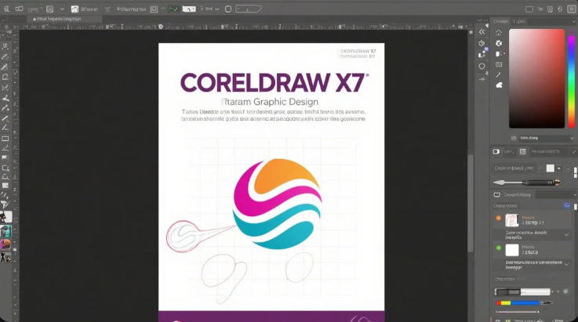
Task: Click the double-left chevron collapse icon
Action: [482, 32]
